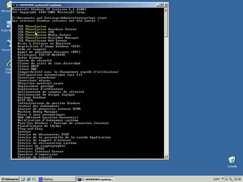Click the 'Emplacement protégé' line
This screenshot has width=243, height=182.
click(x=36, y=86)
